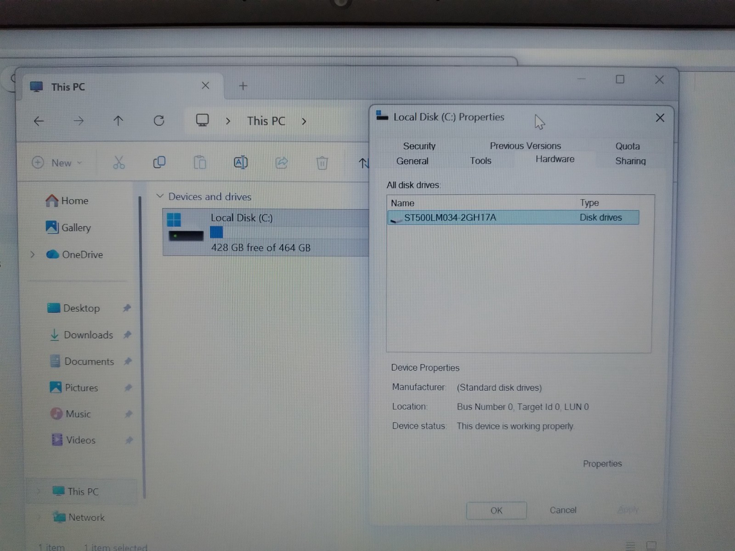The image size is (735, 551).
Task: Select This PC in navigation pane
Action: pyautogui.click(x=76, y=491)
